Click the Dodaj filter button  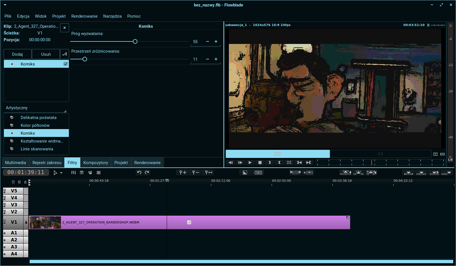tap(17, 54)
